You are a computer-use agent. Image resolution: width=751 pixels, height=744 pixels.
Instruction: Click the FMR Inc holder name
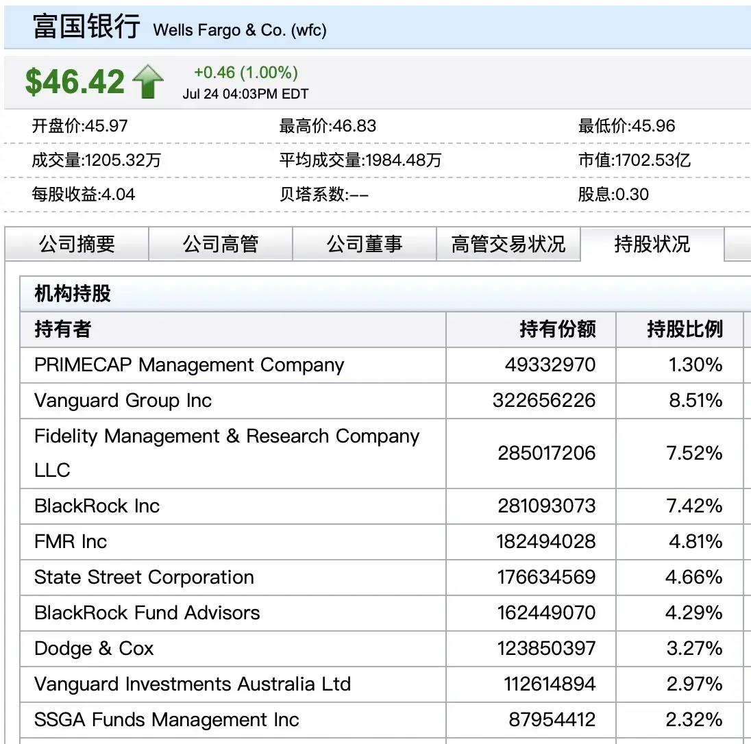tap(71, 542)
